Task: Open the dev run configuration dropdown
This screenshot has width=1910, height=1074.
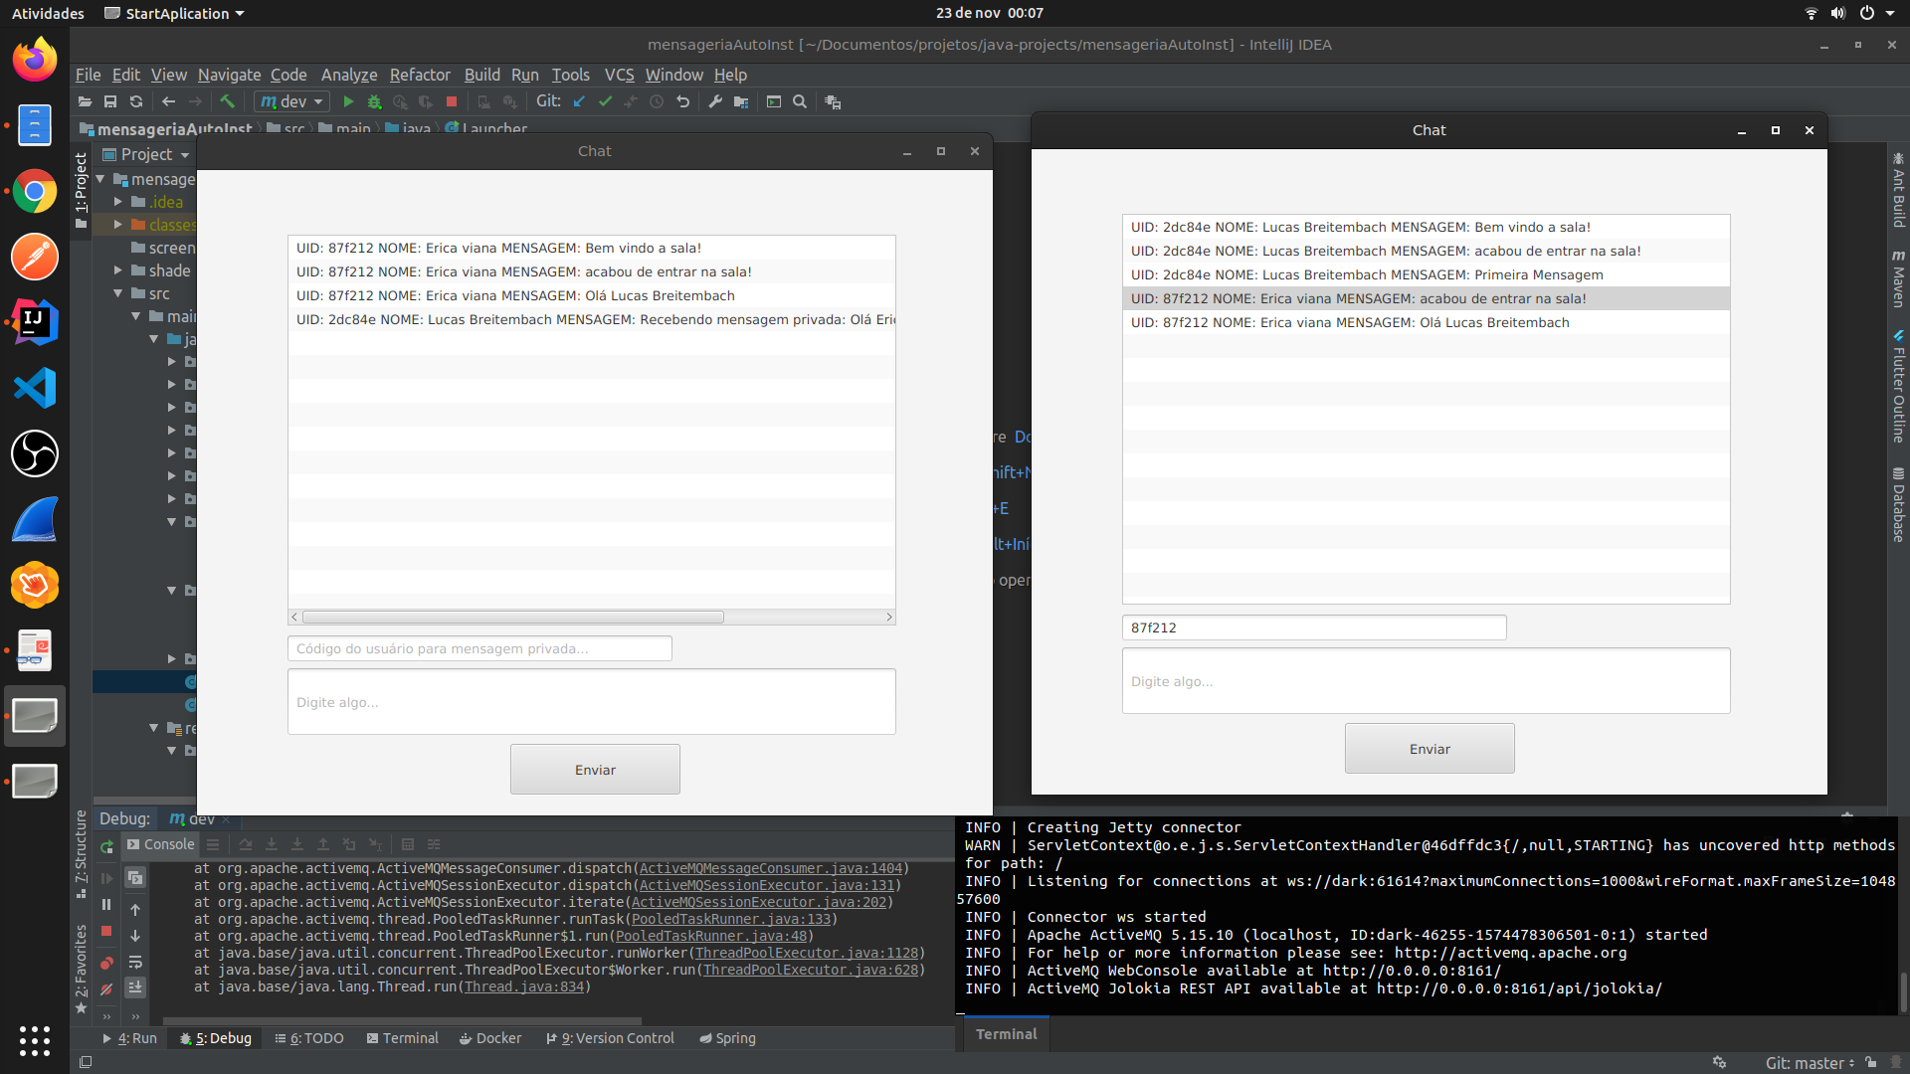Action: point(292,101)
